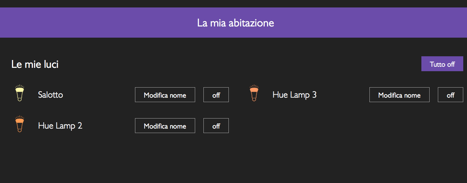467x183 pixels.
Task: Click the Hue Lamp 2 bulb icon
Action: pos(19,124)
